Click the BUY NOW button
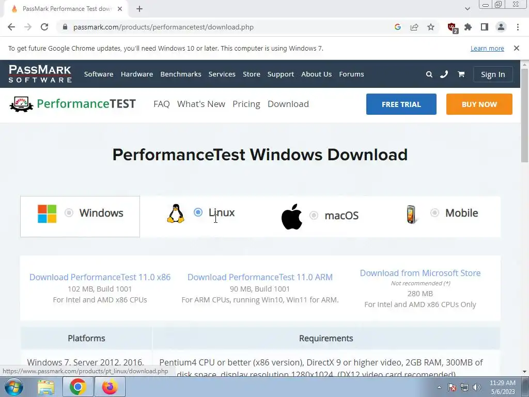Image resolution: width=529 pixels, height=397 pixels. [x=479, y=104]
